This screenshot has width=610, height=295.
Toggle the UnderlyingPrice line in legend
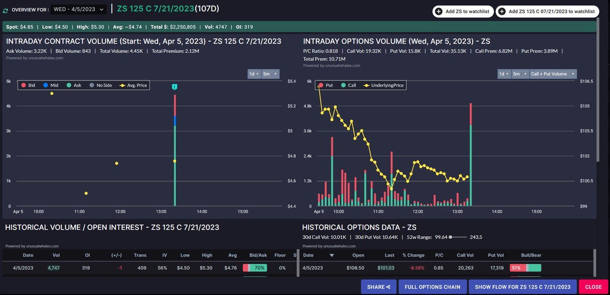[384, 86]
